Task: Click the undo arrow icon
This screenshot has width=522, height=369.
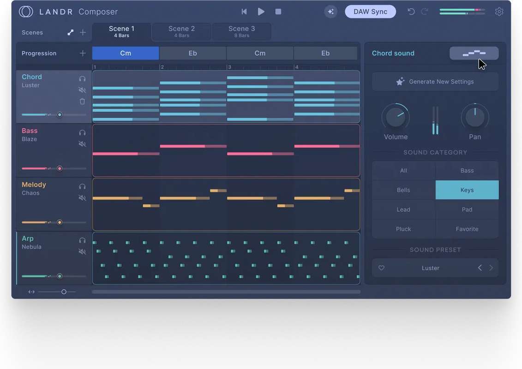Action: coord(411,12)
